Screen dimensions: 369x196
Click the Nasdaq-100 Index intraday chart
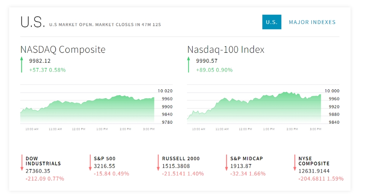(x=254, y=109)
